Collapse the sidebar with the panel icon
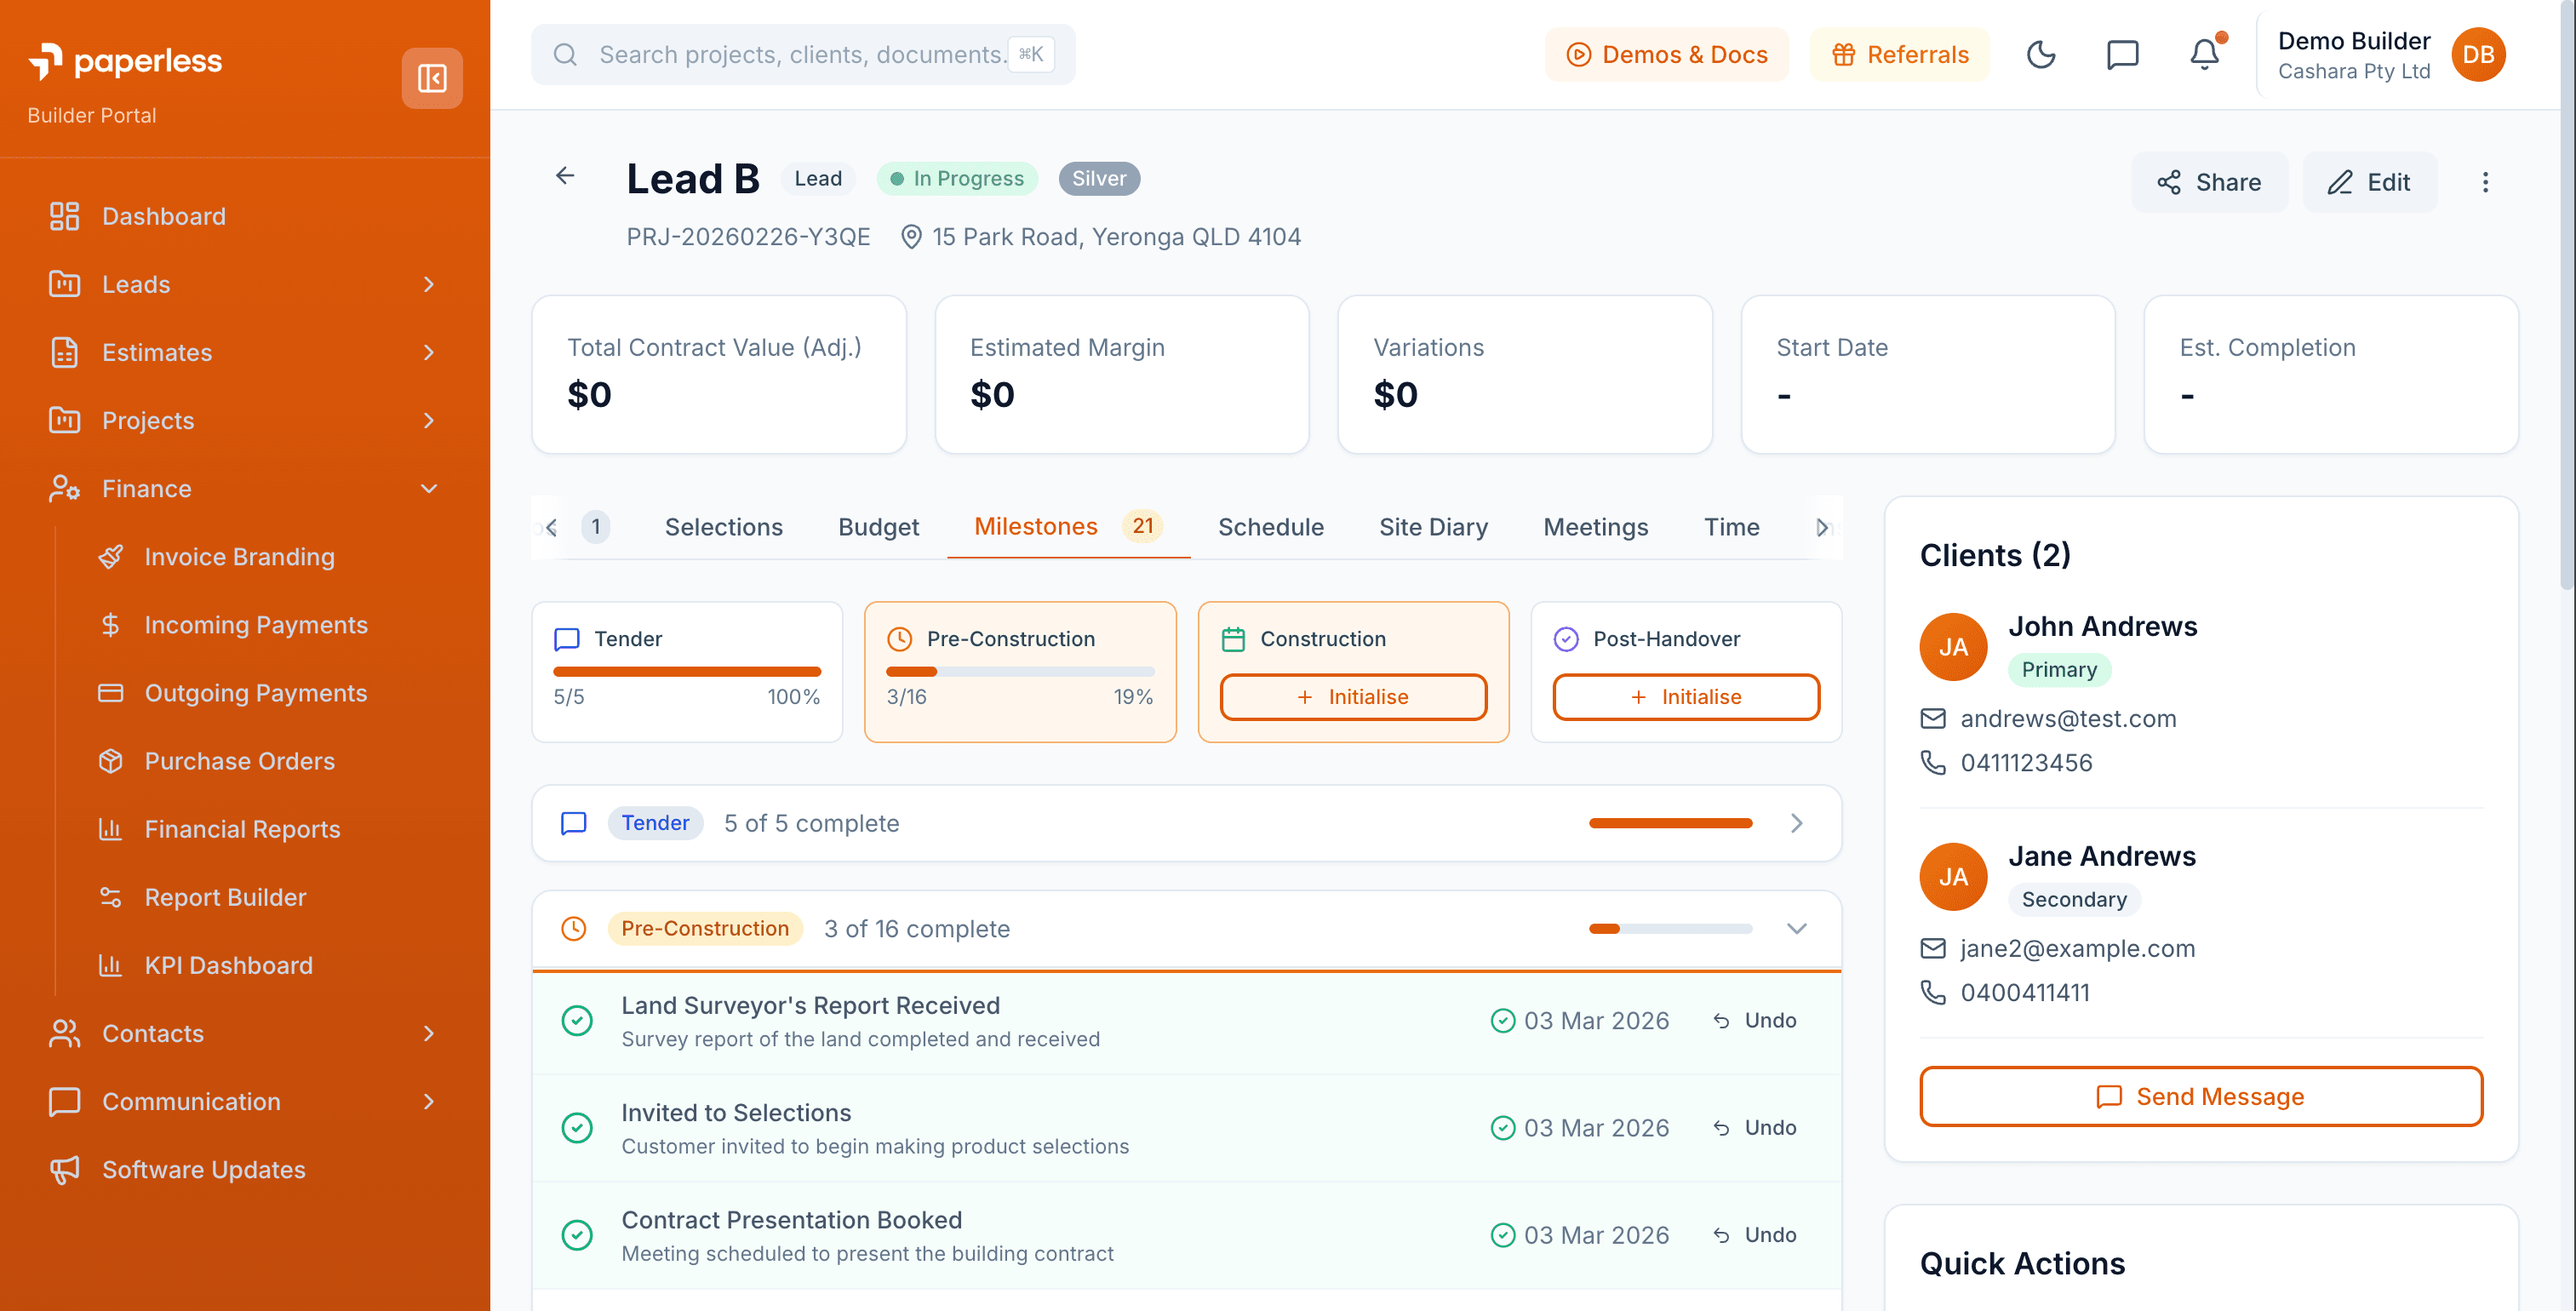2576x1311 pixels. (432, 78)
